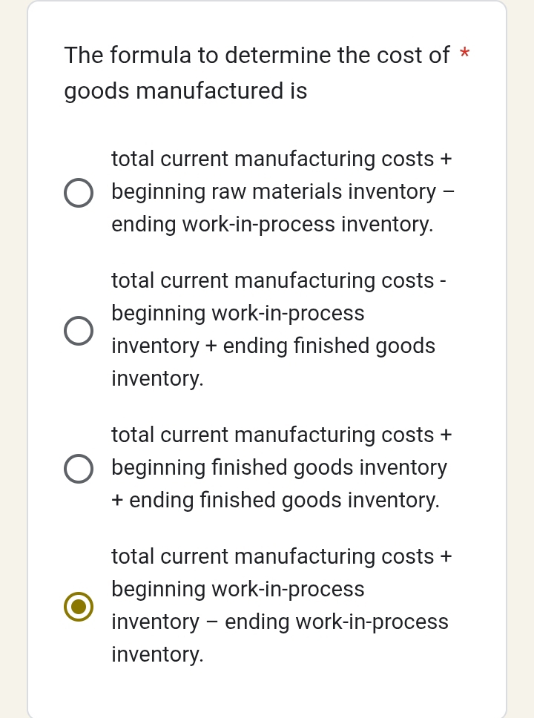Click the final 'inventory.' word in last option
The width and height of the screenshot is (534, 718).
tap(157, 654)
